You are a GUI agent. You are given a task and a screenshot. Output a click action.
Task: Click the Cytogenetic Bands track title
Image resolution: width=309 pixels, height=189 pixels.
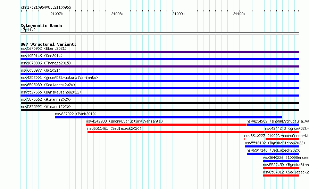click(x=41, y=26)
